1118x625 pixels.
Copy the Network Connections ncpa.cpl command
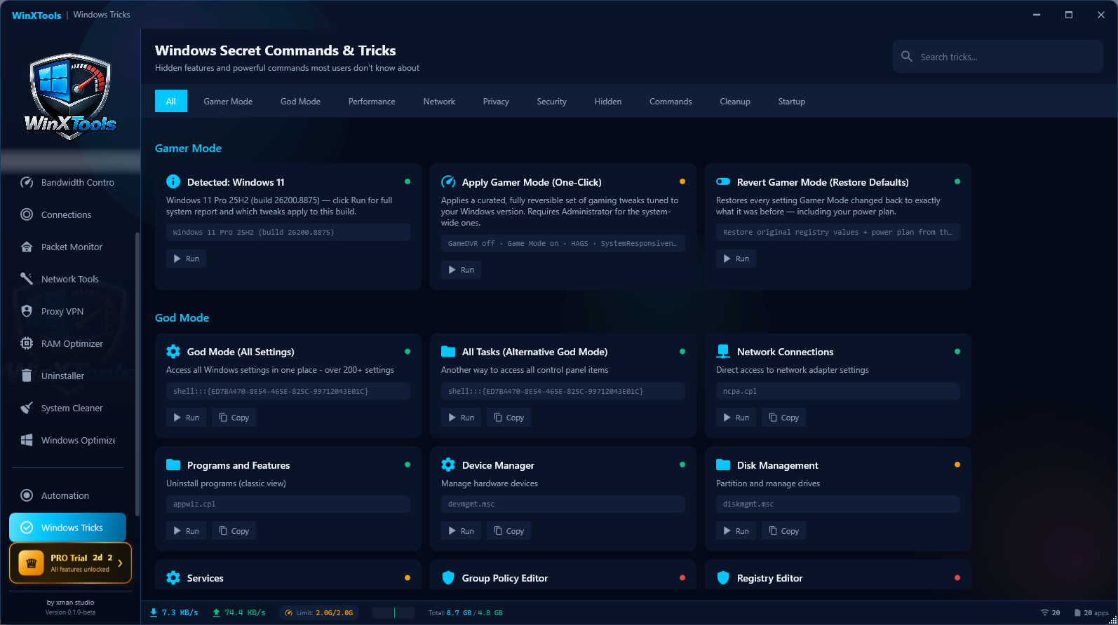coord(784,418)
